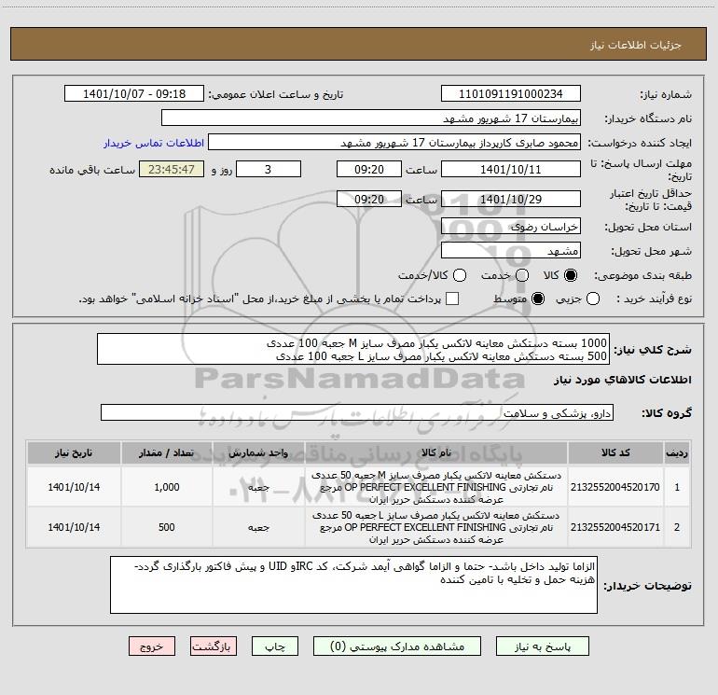This screenshot has height=695, width=718.
Task: Click the requester field محمود صابری کارپرداز
Action: point(394,143)
